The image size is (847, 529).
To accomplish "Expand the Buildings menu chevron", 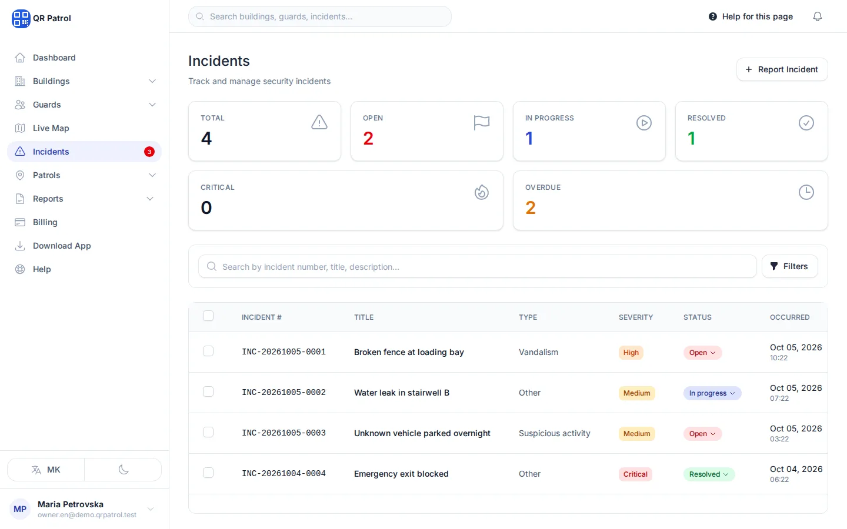I will 152,81.
